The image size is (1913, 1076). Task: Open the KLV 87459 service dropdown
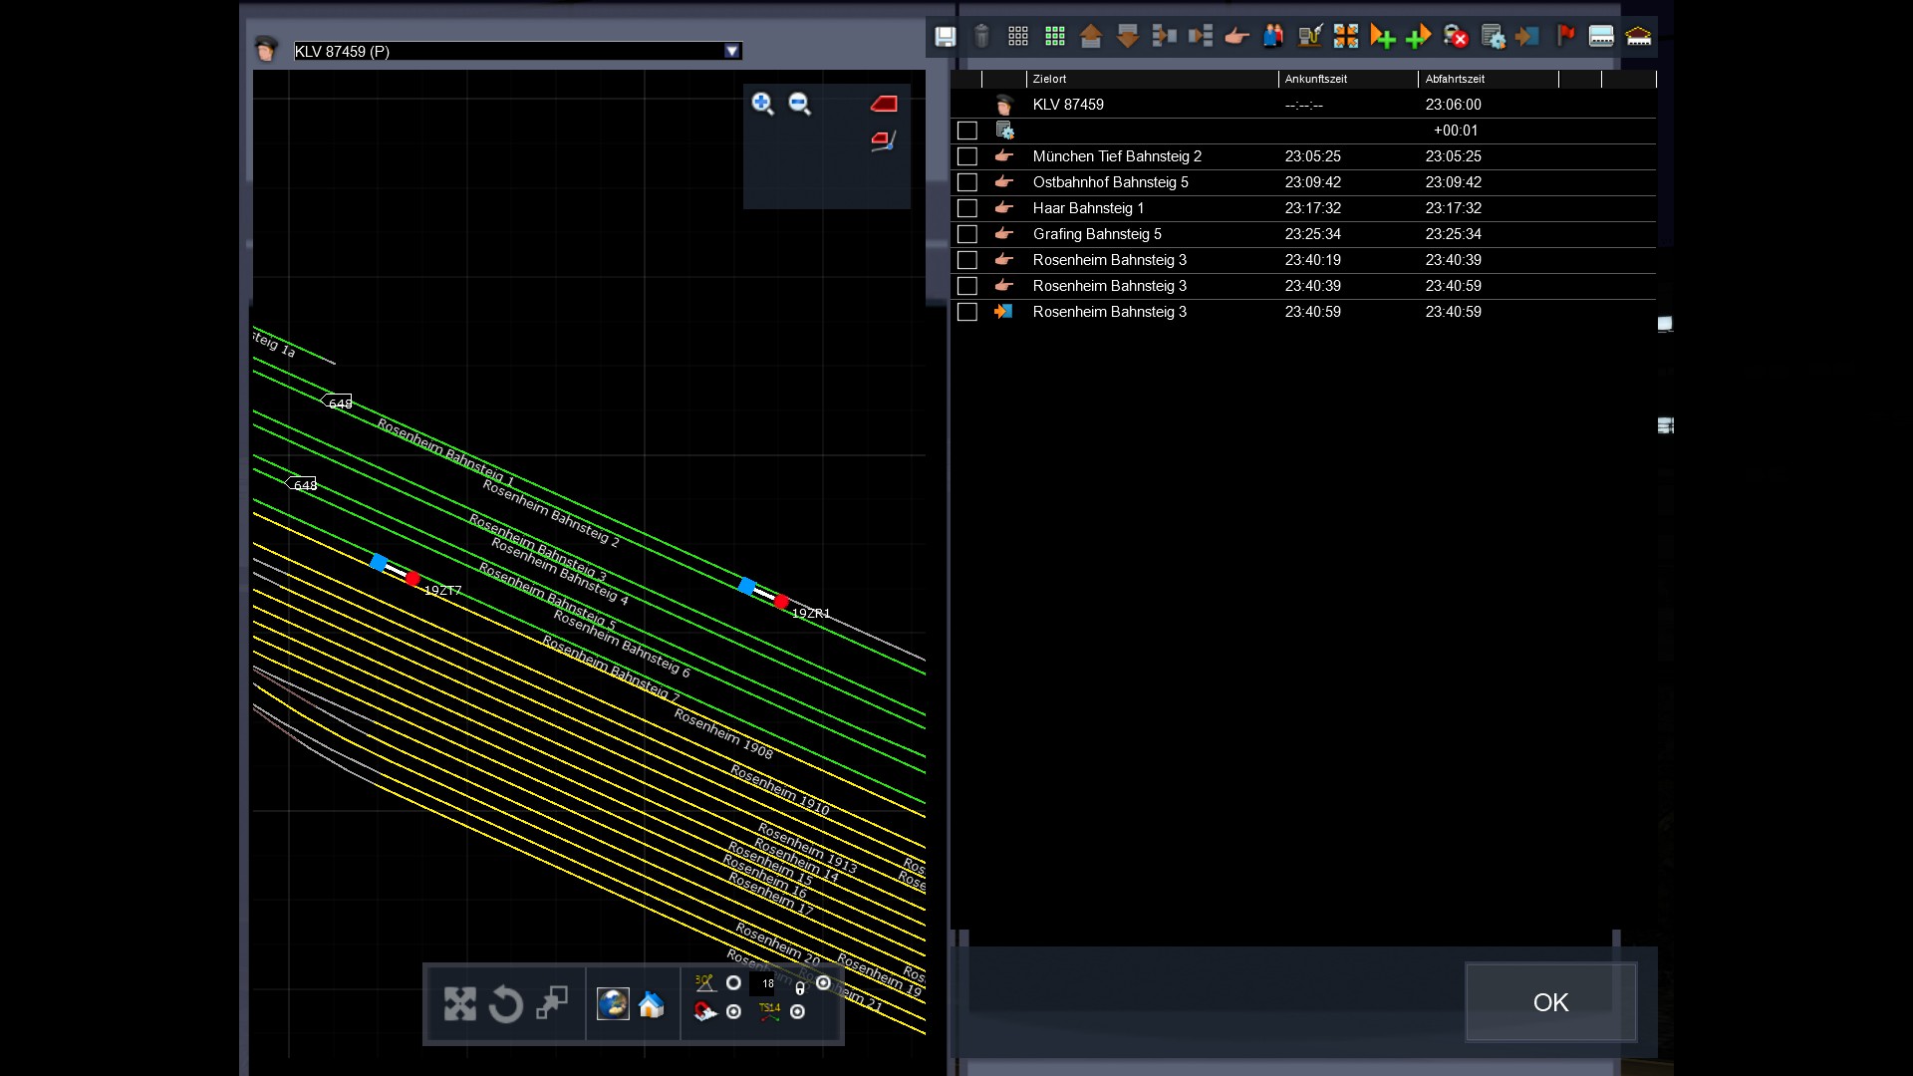pyautogui.click(x=732, y=51)
